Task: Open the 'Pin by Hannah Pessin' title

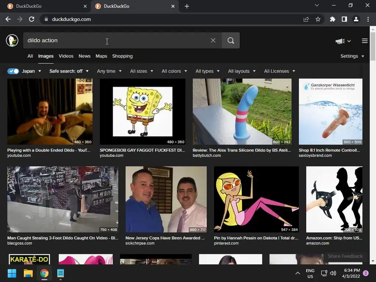Action: pyautogui.click(x=256, y=238)
